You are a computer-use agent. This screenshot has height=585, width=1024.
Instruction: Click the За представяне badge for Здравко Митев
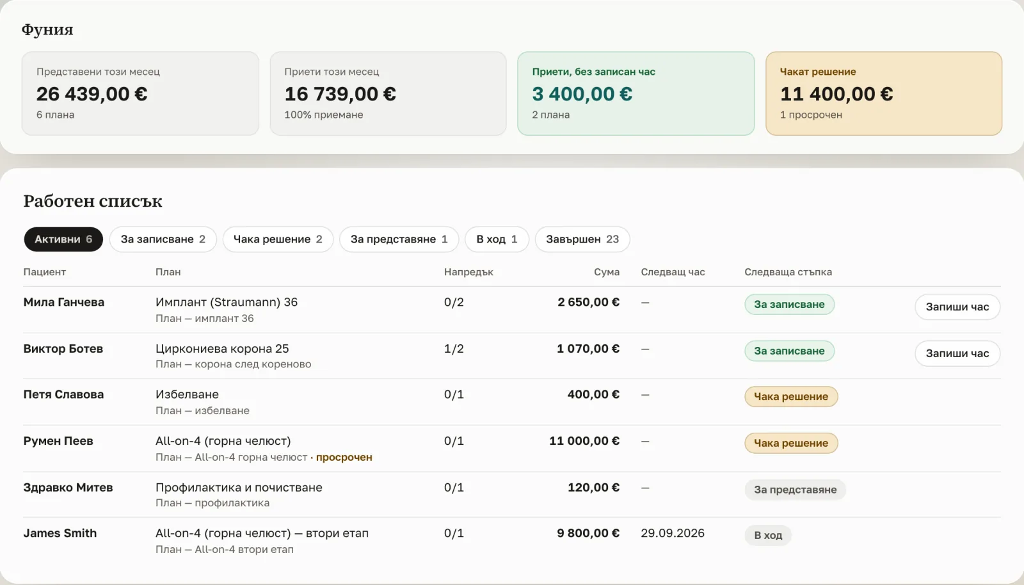(796, 490)
